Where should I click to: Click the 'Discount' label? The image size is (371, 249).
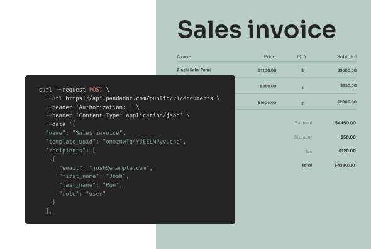303,137
